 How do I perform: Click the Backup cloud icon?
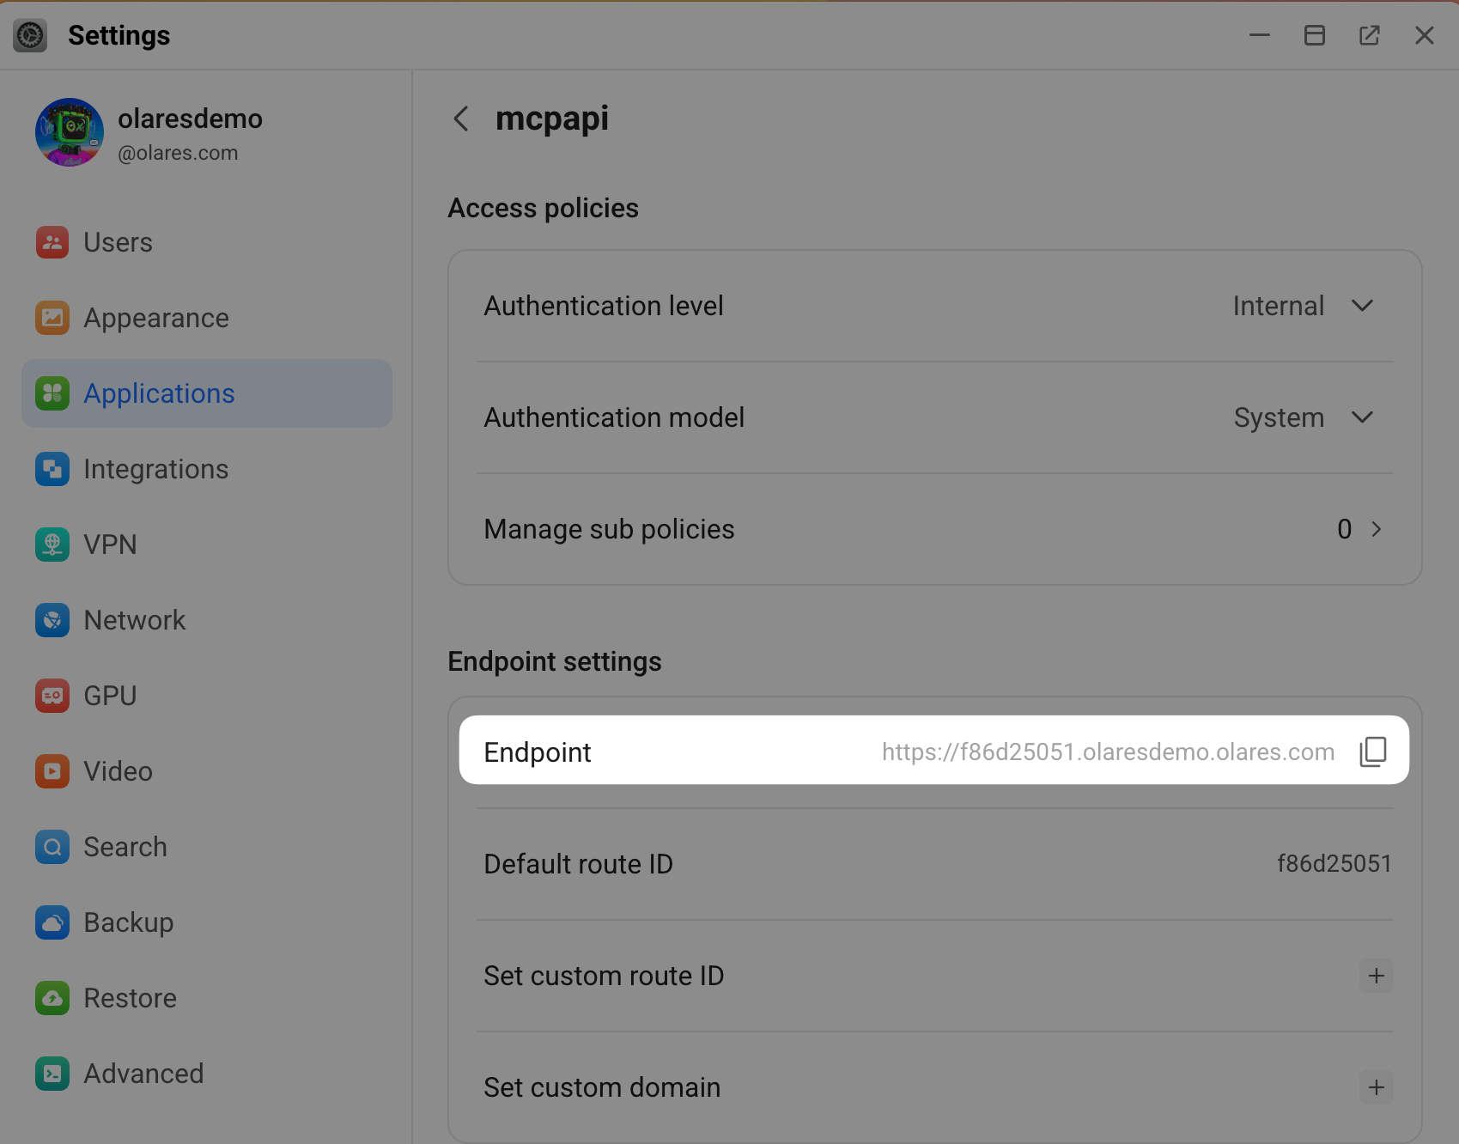point(52,922)
